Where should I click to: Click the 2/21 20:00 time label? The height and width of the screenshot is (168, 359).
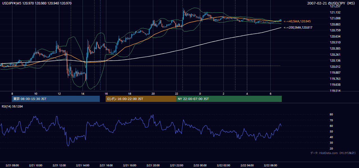(x=153, y=165)
